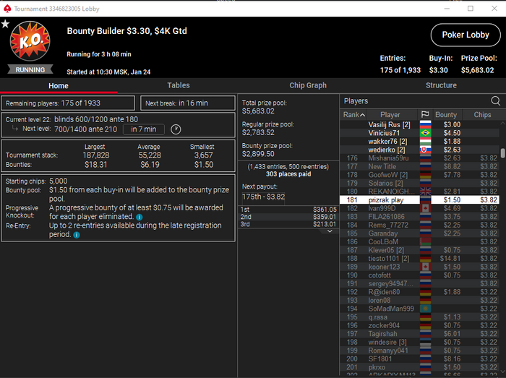Image resolution: width=506 pixels, height=378 pixels.
Task: Click Brazil flag next to Vinicius71
Action: [x=425, y=133]
